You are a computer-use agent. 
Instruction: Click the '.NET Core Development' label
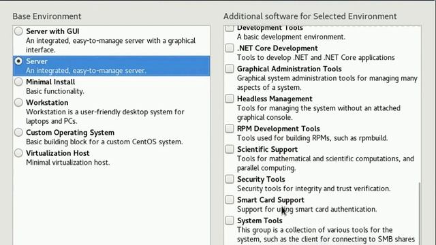tap(277, 48)
